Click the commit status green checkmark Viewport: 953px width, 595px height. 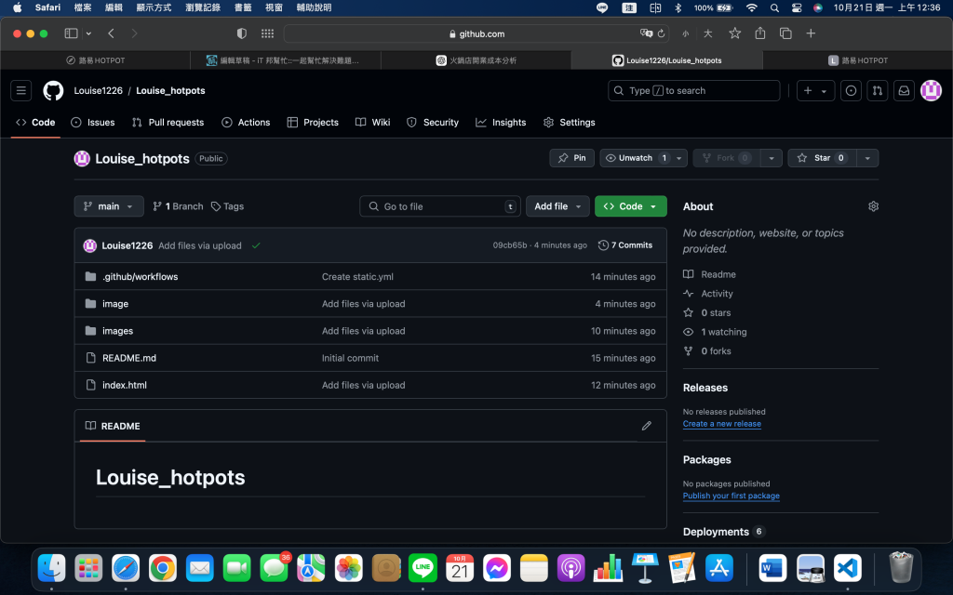(x=256, y=245)
